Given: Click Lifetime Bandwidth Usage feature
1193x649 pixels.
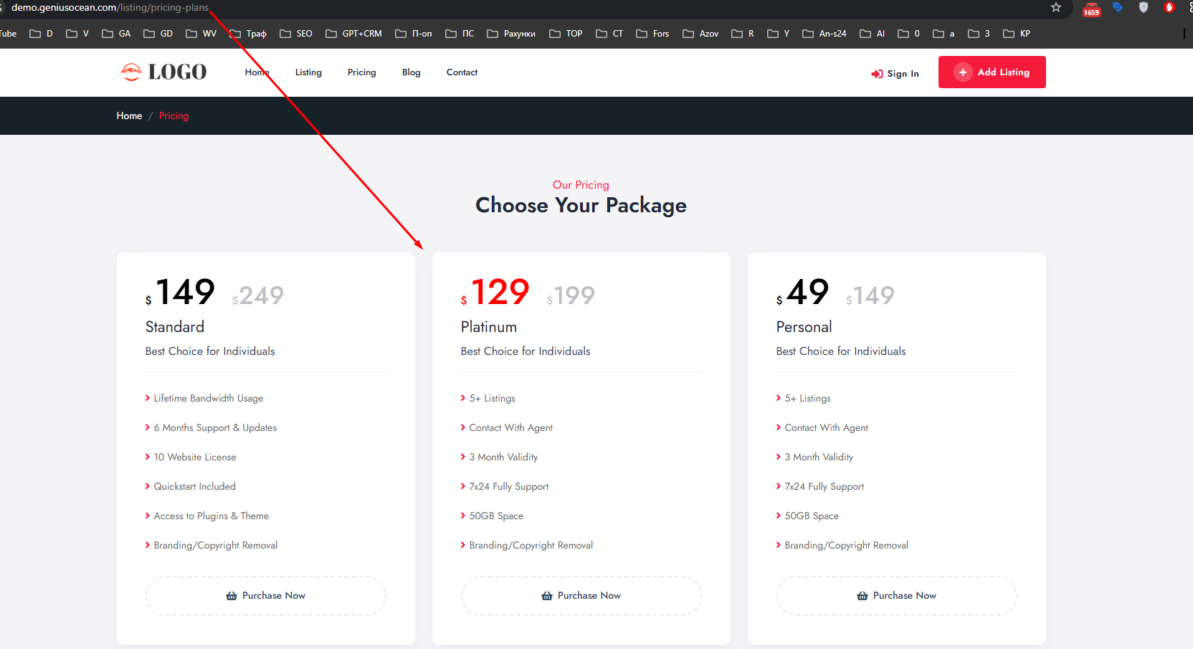Looking at the screenshot, I should tap(208, 398).
